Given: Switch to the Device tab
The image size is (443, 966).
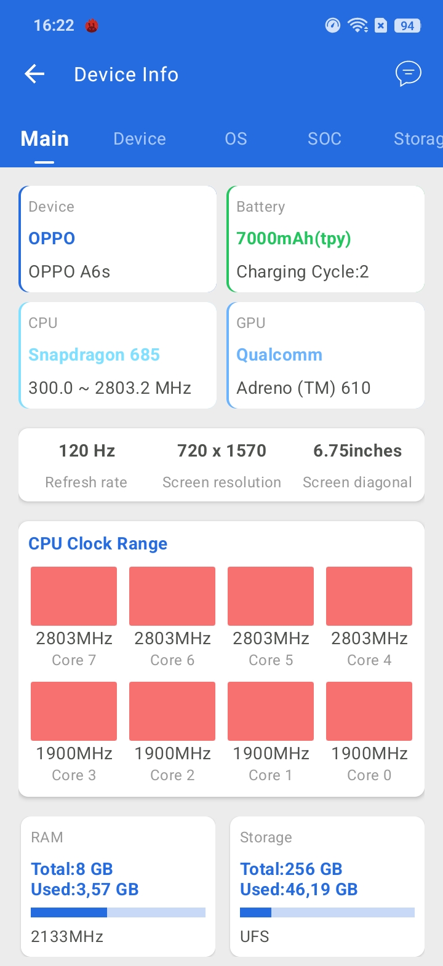Looking at the screenshot, I should (140, 139).
